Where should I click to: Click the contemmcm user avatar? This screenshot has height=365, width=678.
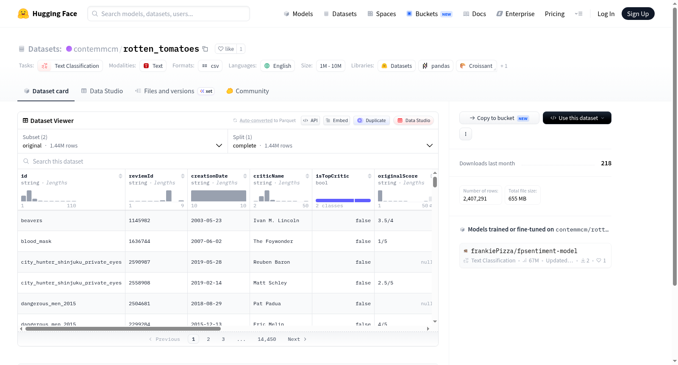(69, 49)
